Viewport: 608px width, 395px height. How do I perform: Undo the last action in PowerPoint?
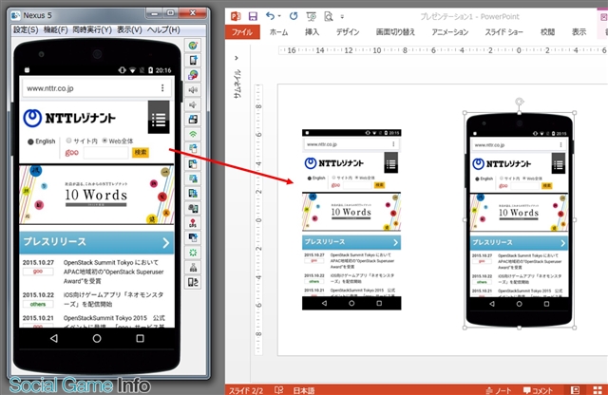click(270, 16)
